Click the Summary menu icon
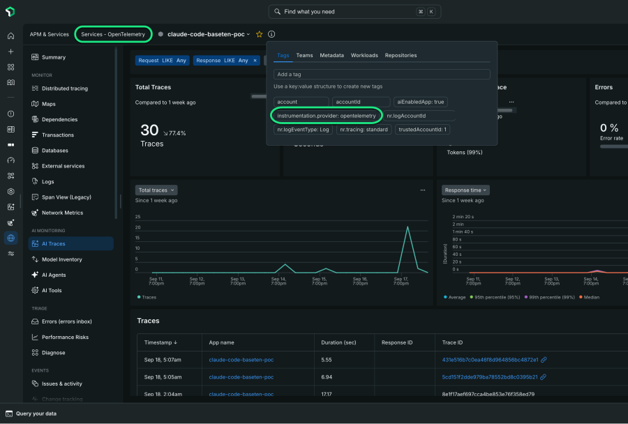 [x=35, y=57]
